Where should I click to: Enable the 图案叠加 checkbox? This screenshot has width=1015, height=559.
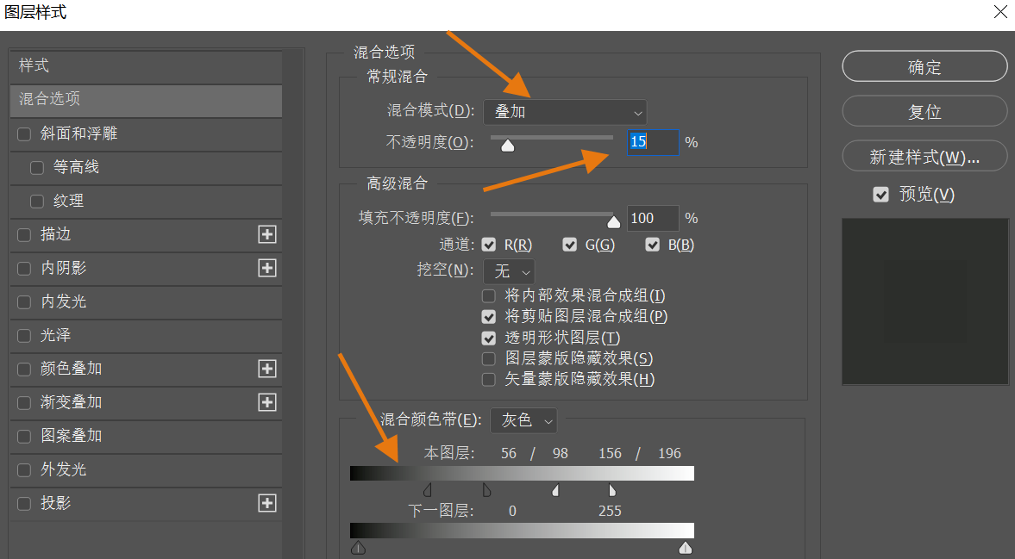(24, 436)
